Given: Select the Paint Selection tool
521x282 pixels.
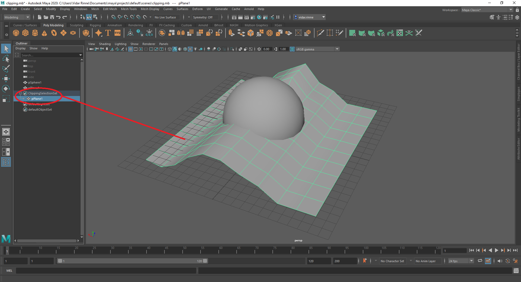Looking at the screenshot, I should (6, 69).
